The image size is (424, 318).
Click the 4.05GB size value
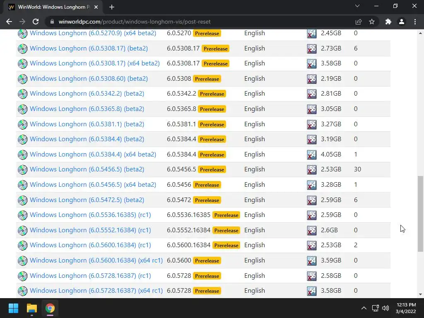click(331, 154)
